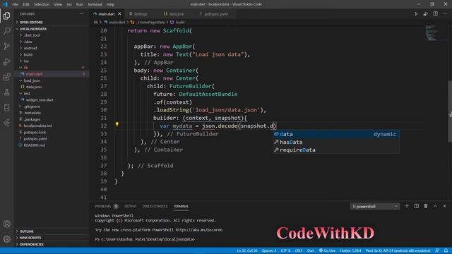
Task: Open the Testing flask view
Action: coord(6,92)
